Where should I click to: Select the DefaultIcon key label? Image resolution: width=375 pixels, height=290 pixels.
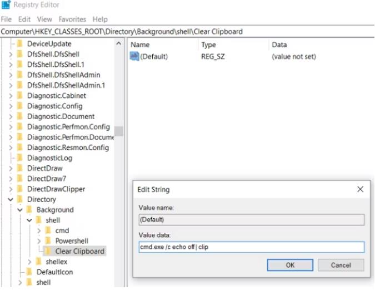55,272
